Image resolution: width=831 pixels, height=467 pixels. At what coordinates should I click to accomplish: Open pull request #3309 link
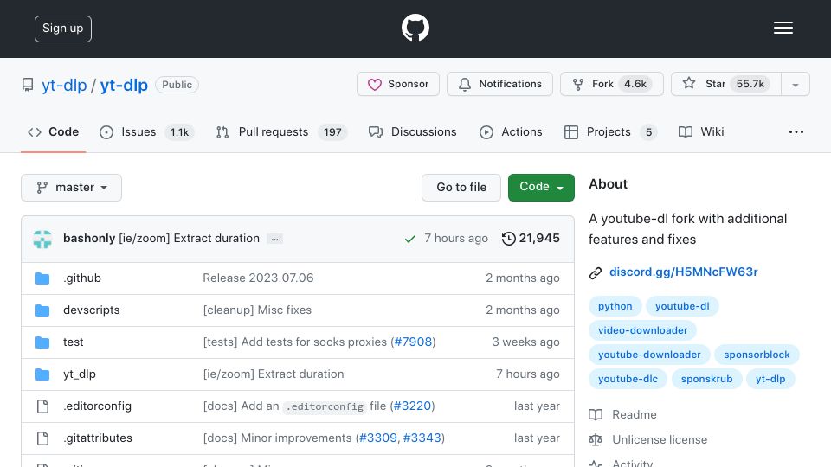click(x=378, y=438)
